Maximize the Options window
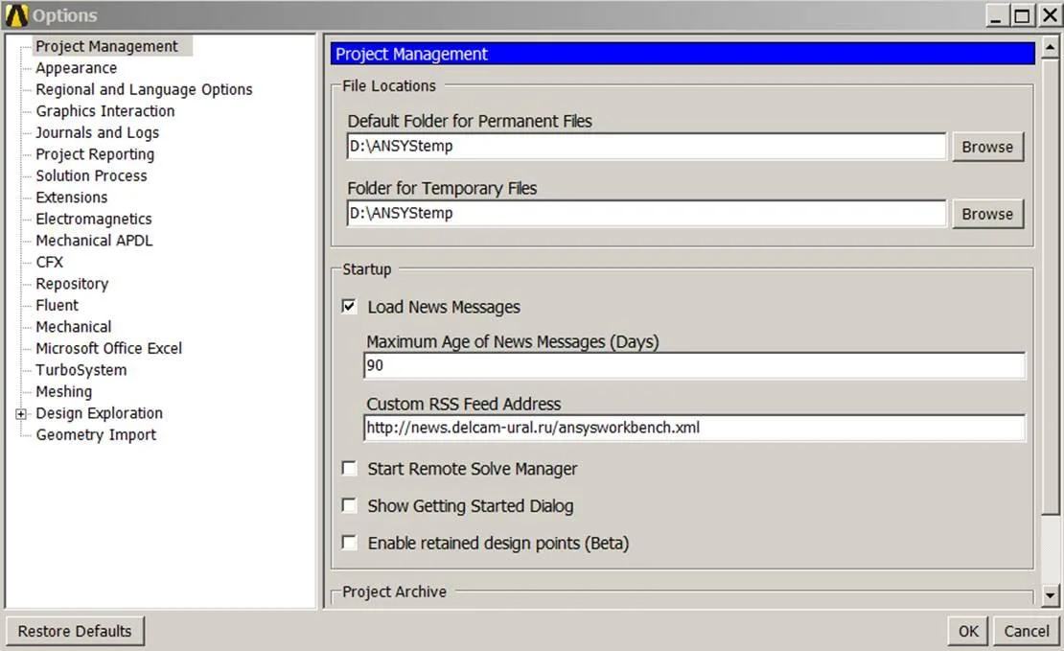The height and width of the screenshot is (651, 1064). point(1021,15)
